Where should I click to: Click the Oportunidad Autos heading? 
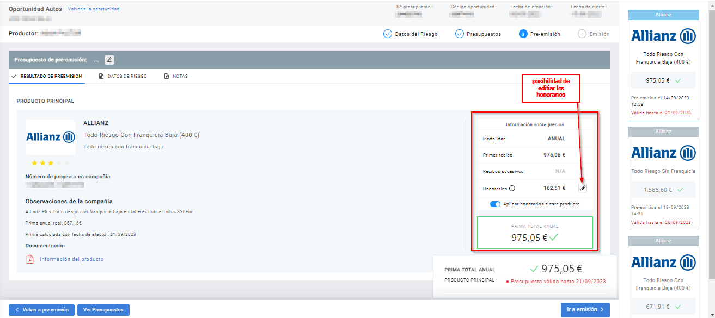35,9
